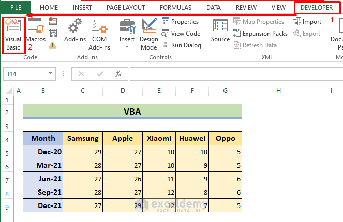Open the Visual Basic editor
The height and width of the screenshot is (222, 343).
(x=14, y=34)
